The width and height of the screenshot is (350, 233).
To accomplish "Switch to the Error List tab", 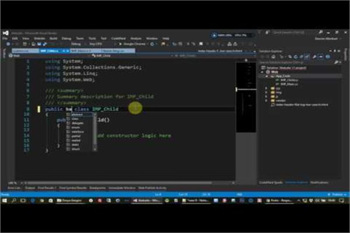I will click(10, 188).
